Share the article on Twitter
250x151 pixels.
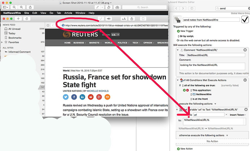66,97
